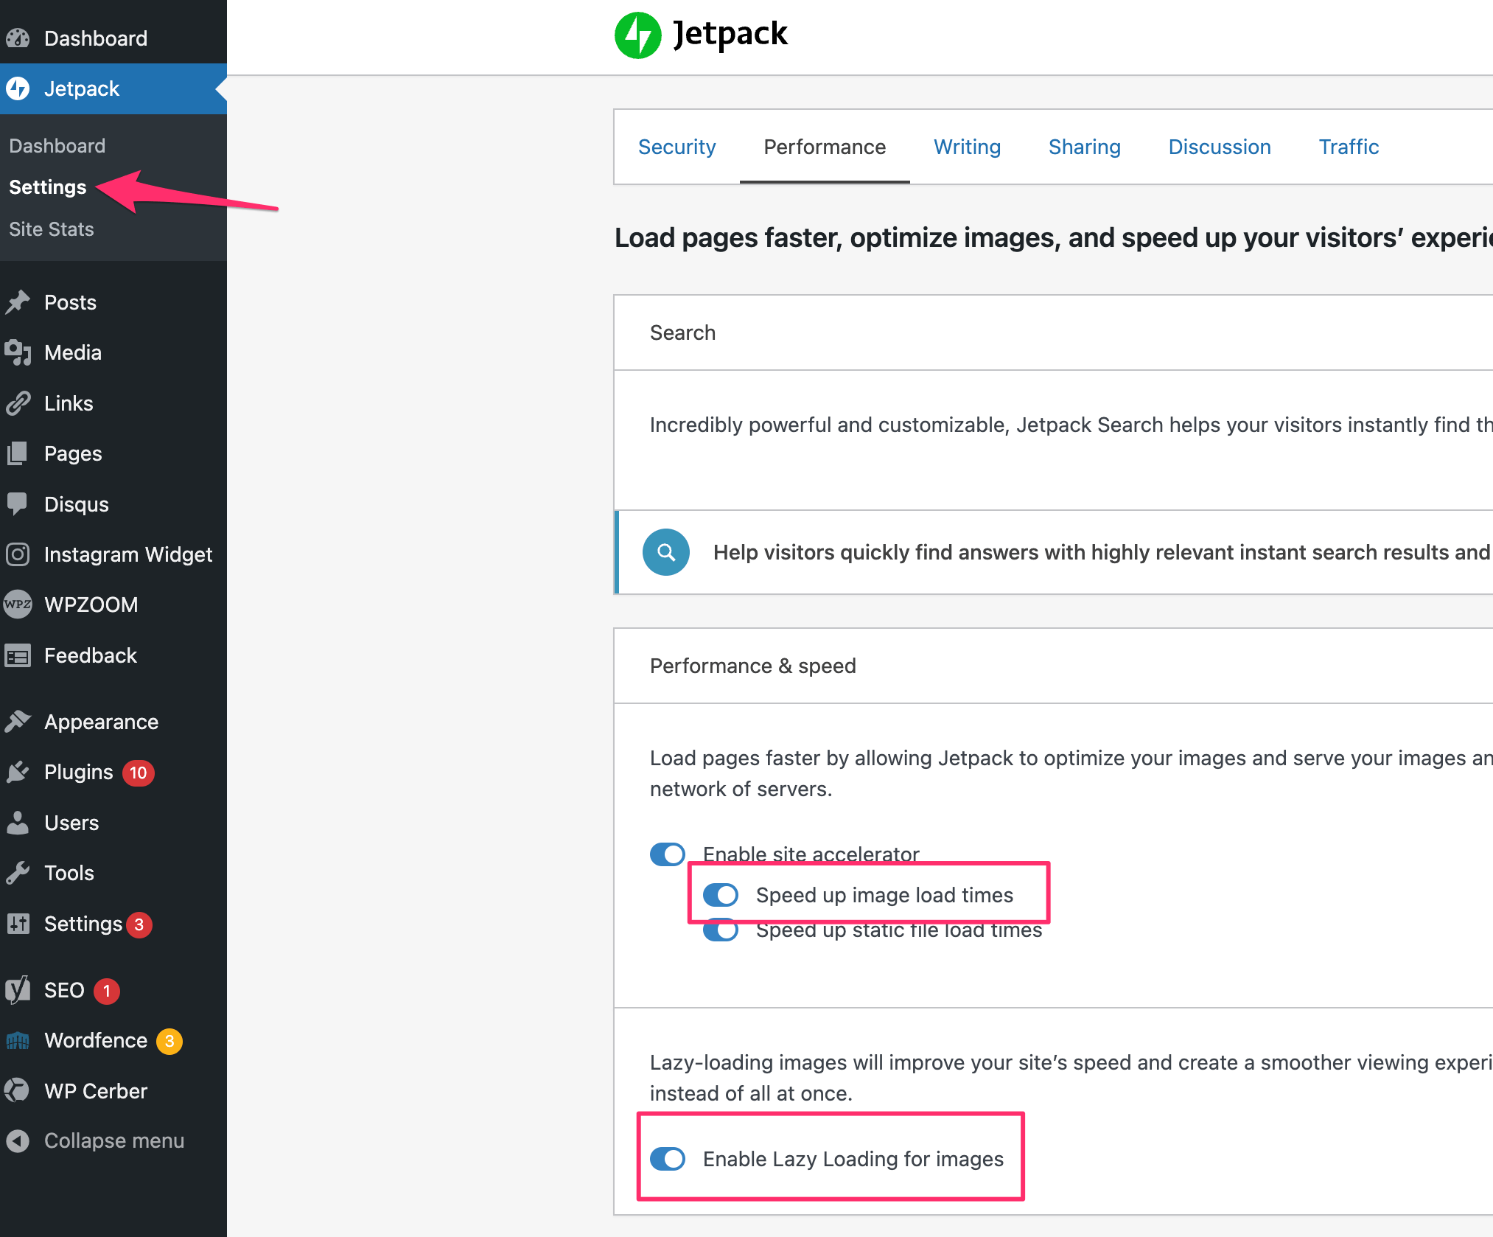Image resolution: width=1493 pixels, height=1237 pixels.
Task: Click the Jetpack lightning icon in sidebar
Action: [18, 88]
